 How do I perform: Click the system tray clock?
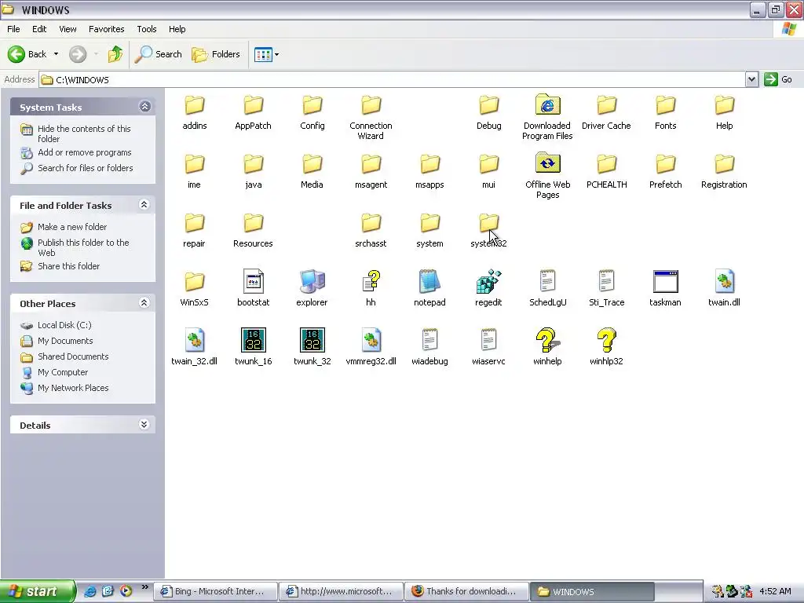(775, 591)
